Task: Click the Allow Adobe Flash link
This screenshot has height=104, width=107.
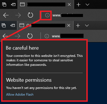Action: click(x=20, y=95)
